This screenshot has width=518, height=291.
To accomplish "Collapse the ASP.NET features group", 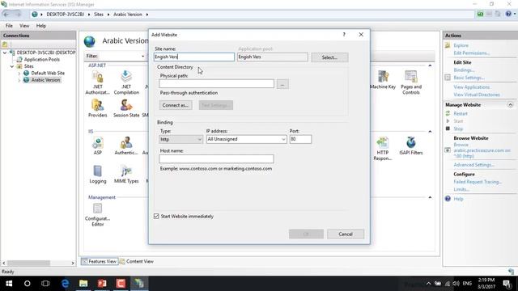I will point(430,65).
